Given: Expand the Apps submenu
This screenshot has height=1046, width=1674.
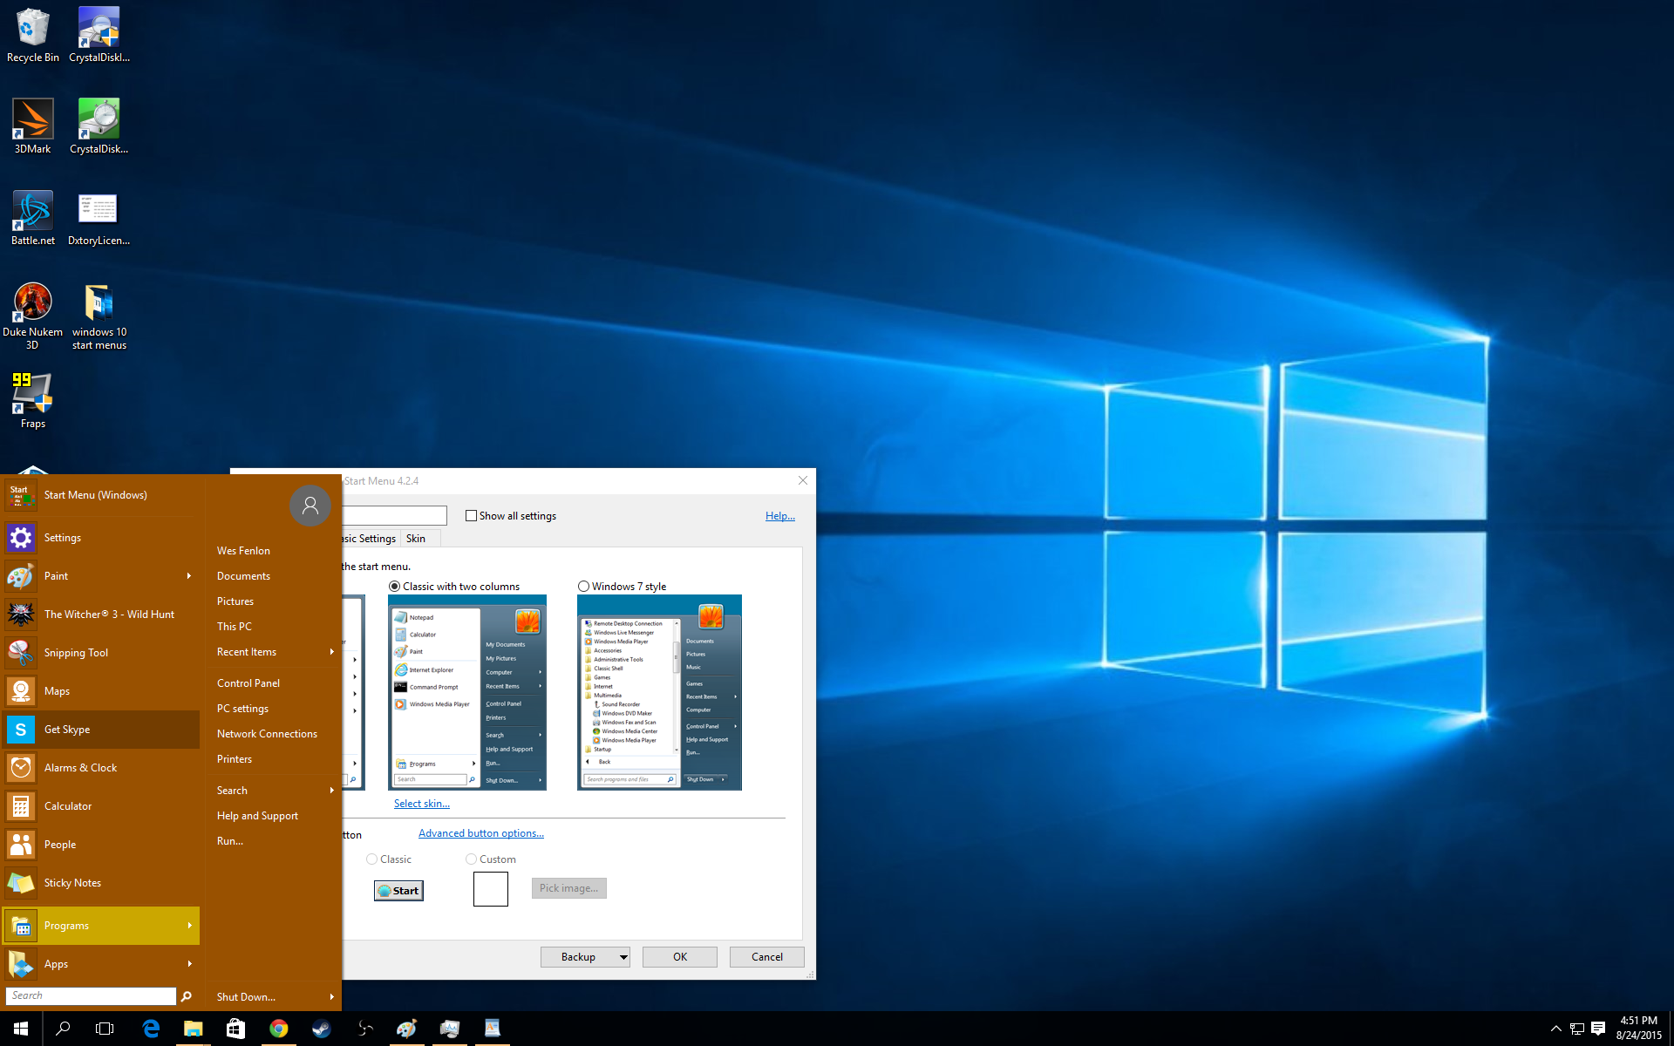Looking at the screenshot, I should pos(189,964).
